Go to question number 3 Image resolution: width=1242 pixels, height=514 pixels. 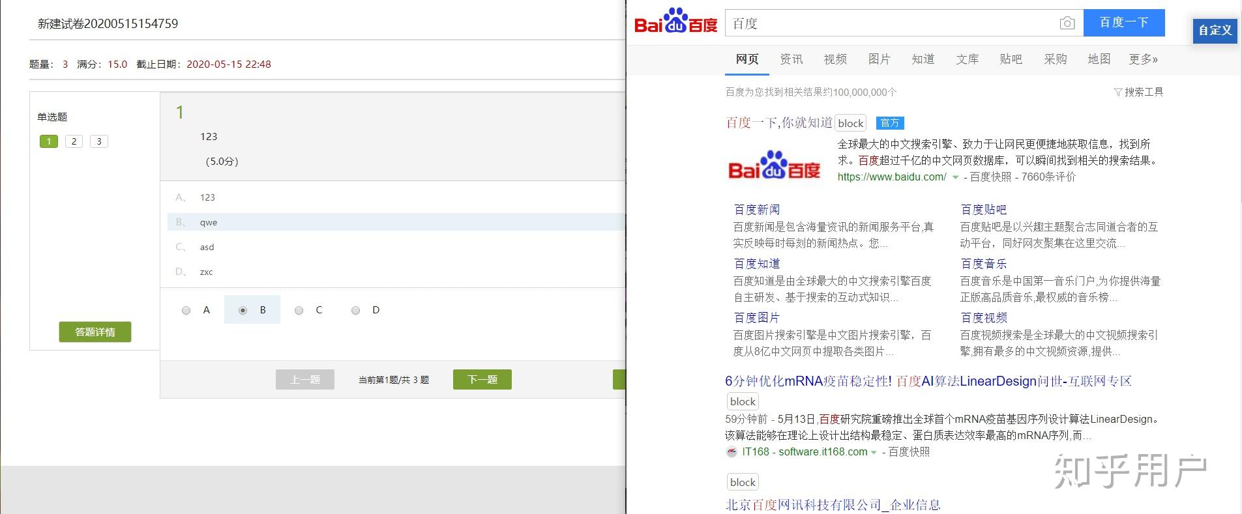coord(99,141)
